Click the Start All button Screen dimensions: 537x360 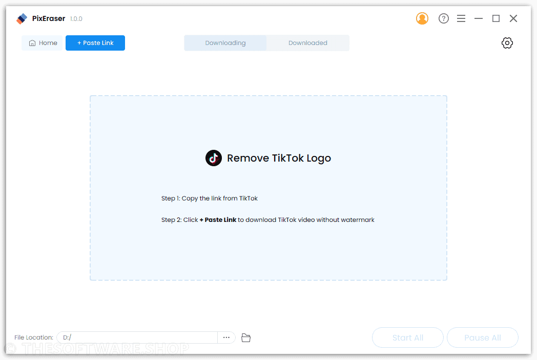coord(407,337)
